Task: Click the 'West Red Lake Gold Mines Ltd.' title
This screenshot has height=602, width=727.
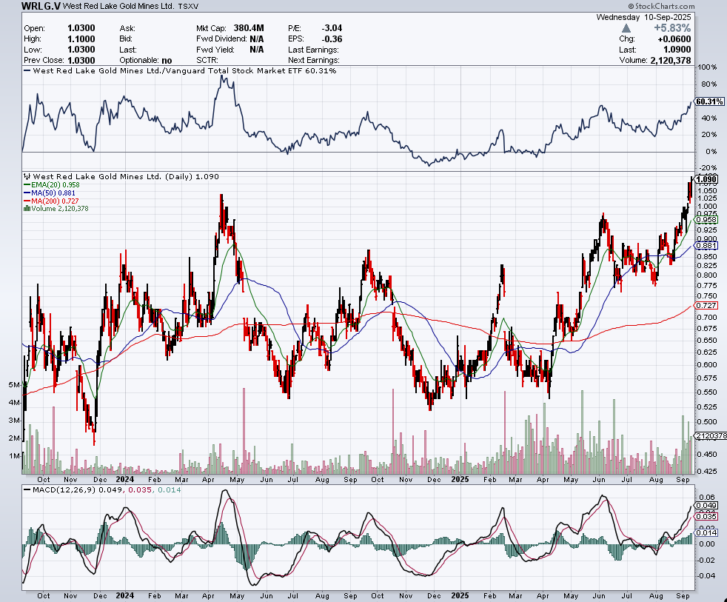Action: click(x=118, y=7)
